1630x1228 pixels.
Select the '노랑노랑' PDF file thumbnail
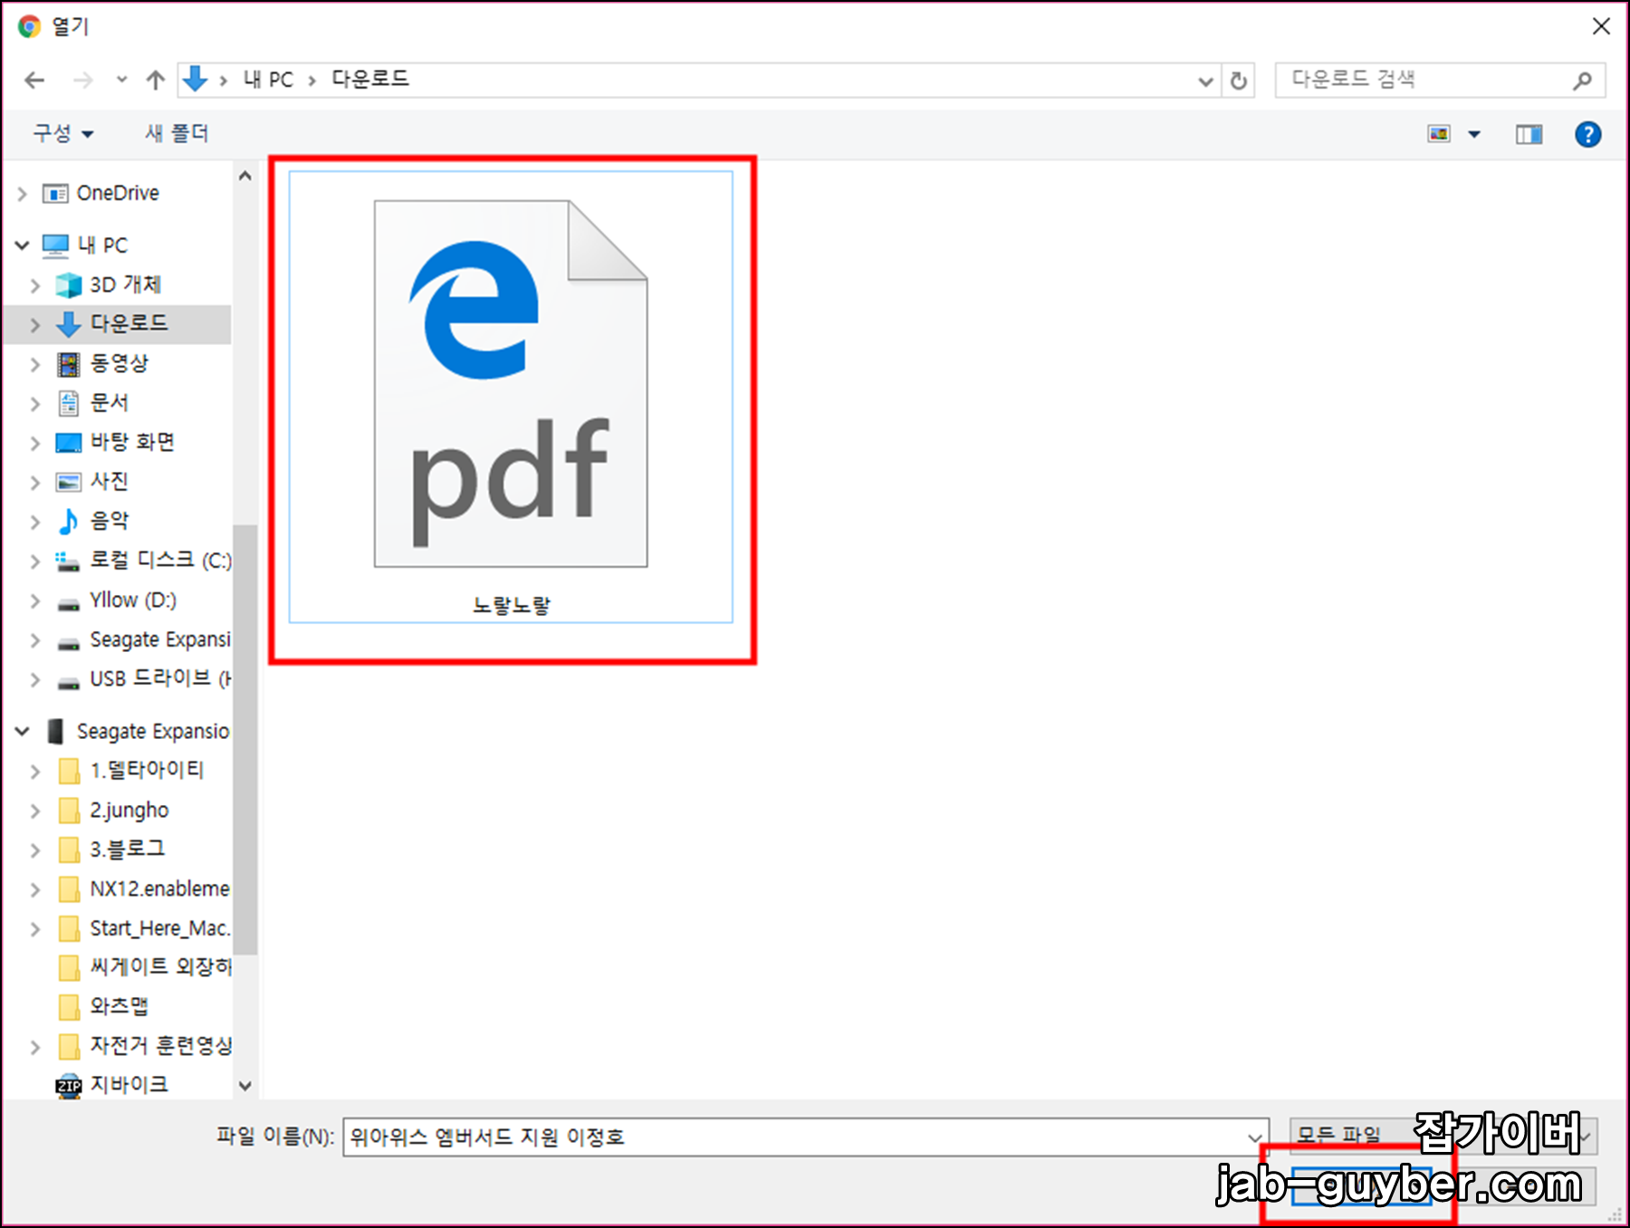511,384
